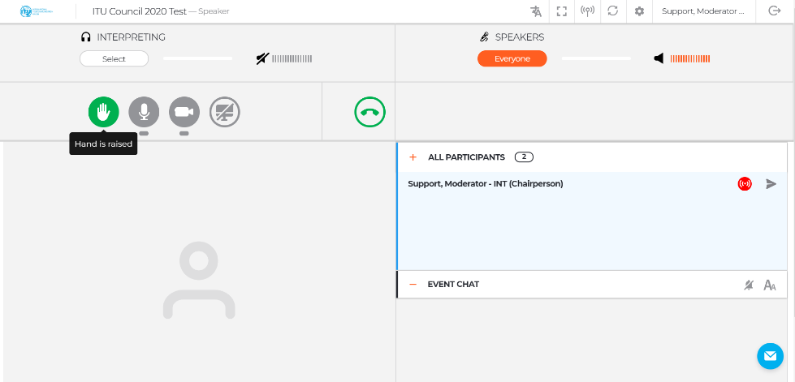Screen dimensions: 795x382
Task: Mute Event Chat notifications bell icon
Action: click(x=749, y=285)
